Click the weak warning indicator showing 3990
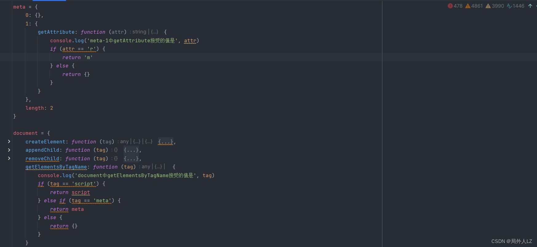This screenshot has width=537, height=247. (495, 6)
